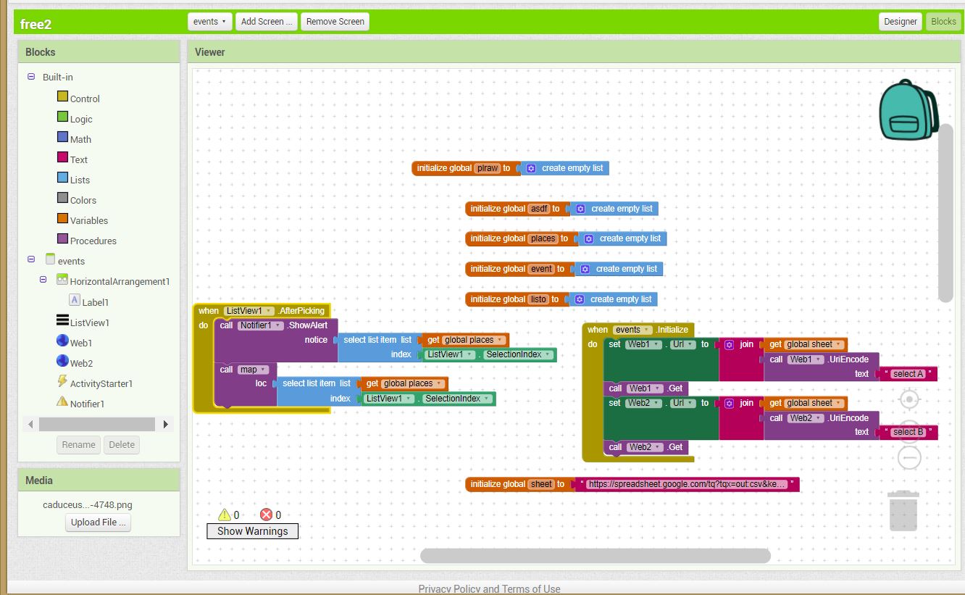
Task: Click the Remove Screen button
Action: pos(335,22)
